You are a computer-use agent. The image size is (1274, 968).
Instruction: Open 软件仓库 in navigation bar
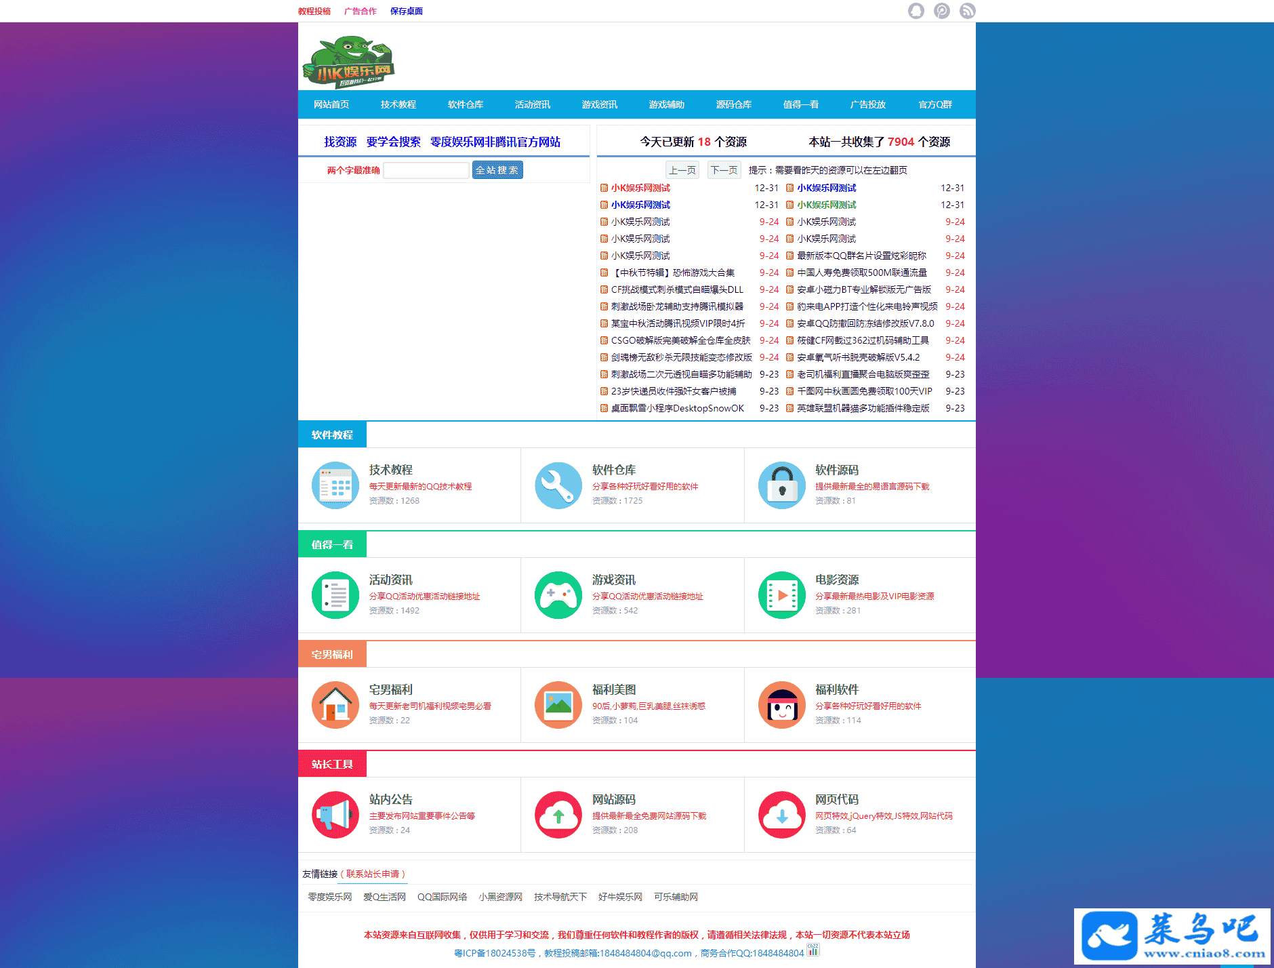point(466,104)
